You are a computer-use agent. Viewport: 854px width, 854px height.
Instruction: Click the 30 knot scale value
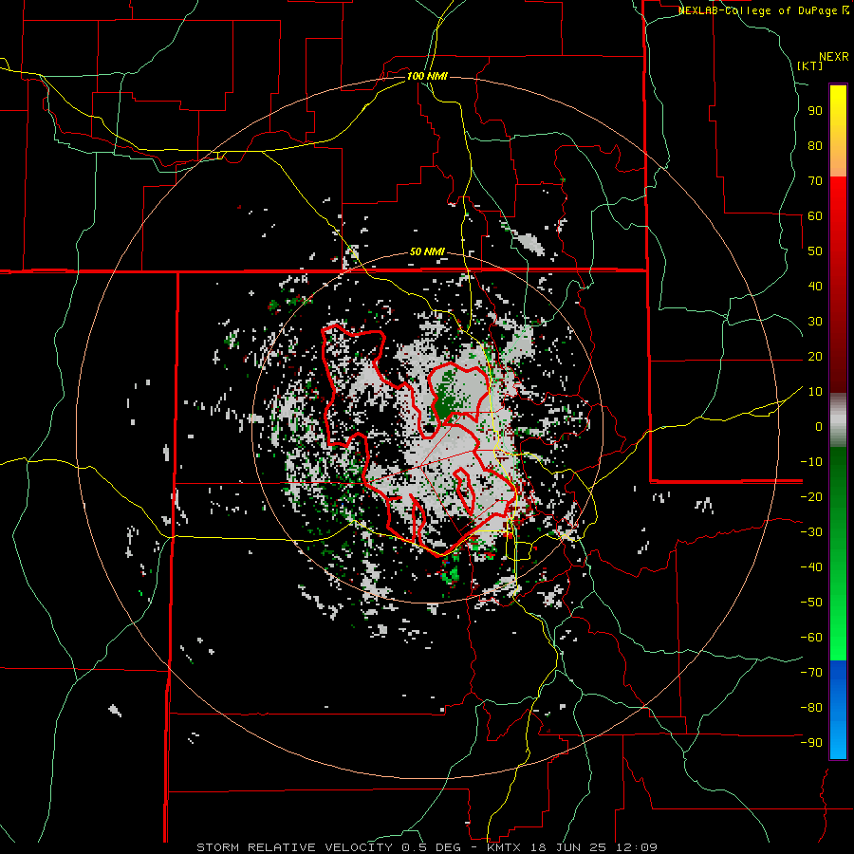pyautogui.click(x=815, y=322)
